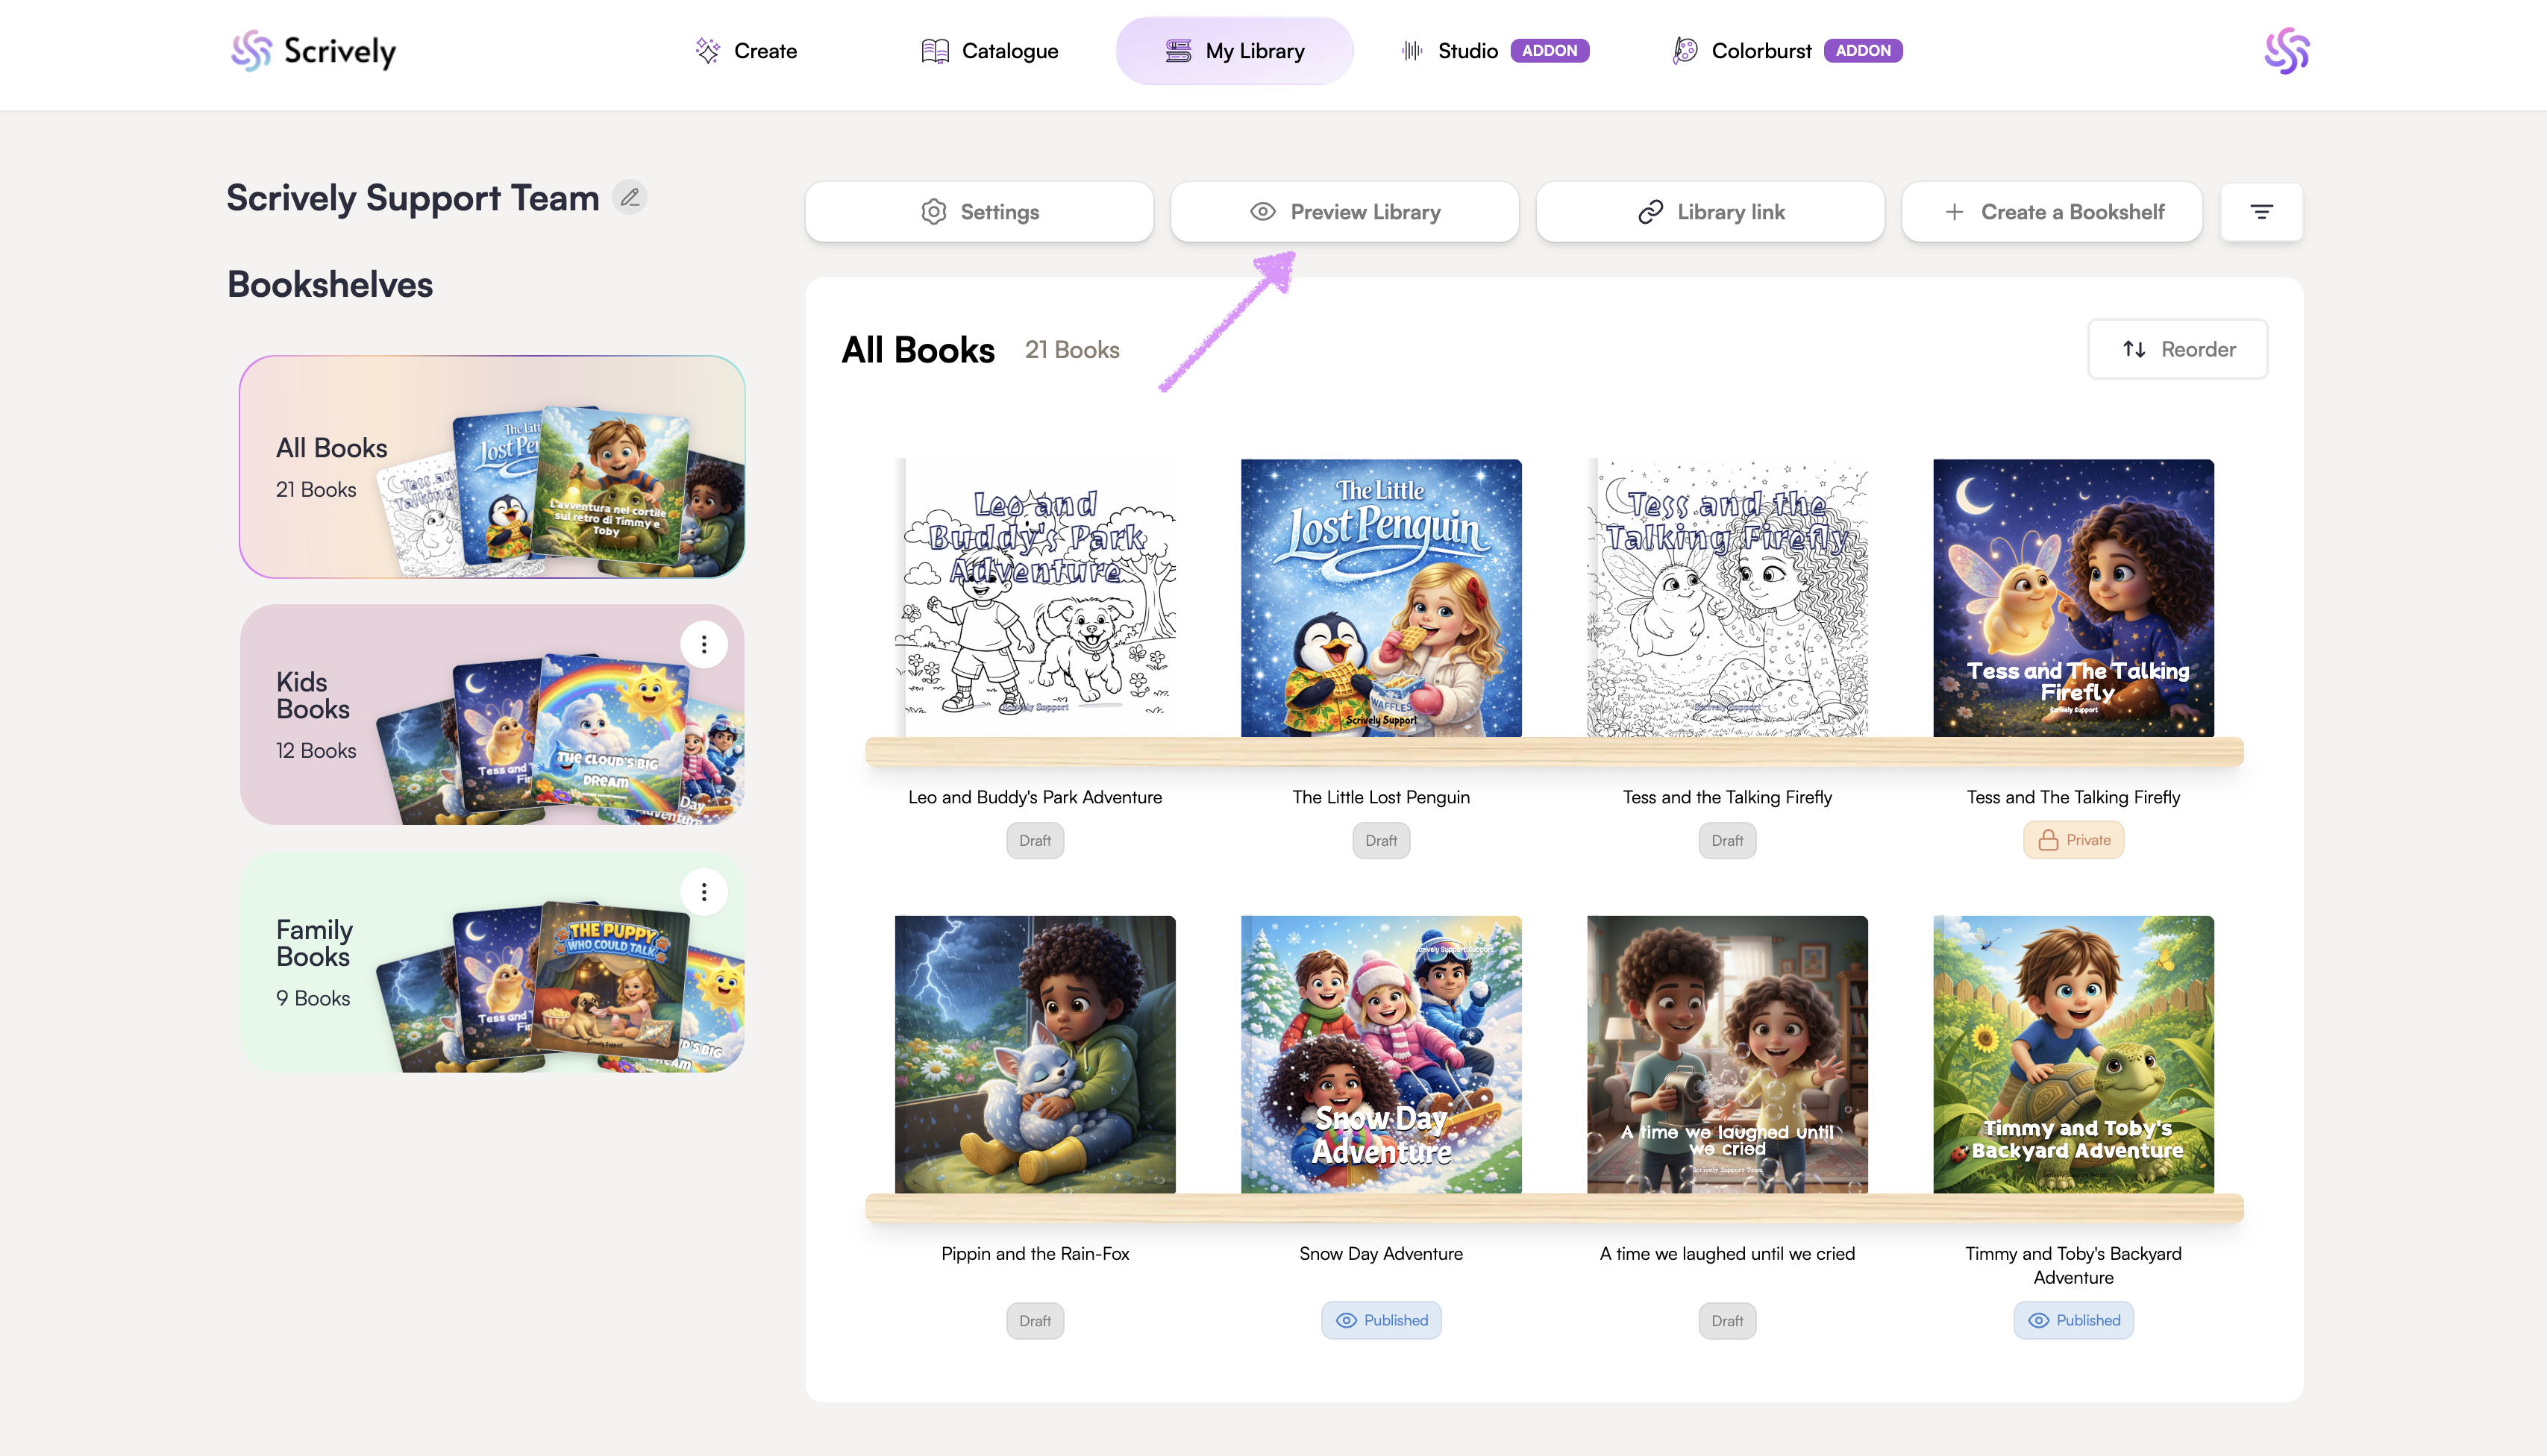2547x1456 pixels.
Task: Open the Pippin and the Rain-Fox cover
Action: [x=1035, y=1054]
